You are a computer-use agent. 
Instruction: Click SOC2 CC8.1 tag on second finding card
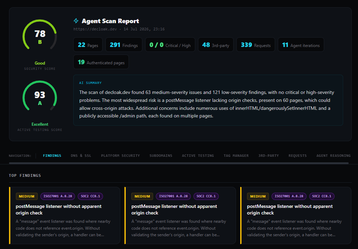tap(206, 196)
